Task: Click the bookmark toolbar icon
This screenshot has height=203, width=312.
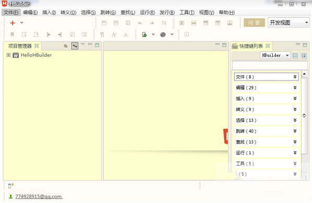Action: [x=12, y=35]
